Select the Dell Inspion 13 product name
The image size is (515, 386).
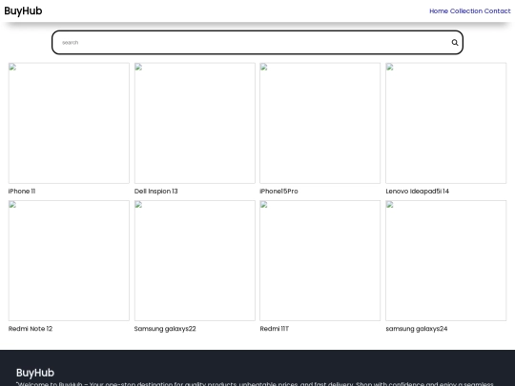click(156, 191)
